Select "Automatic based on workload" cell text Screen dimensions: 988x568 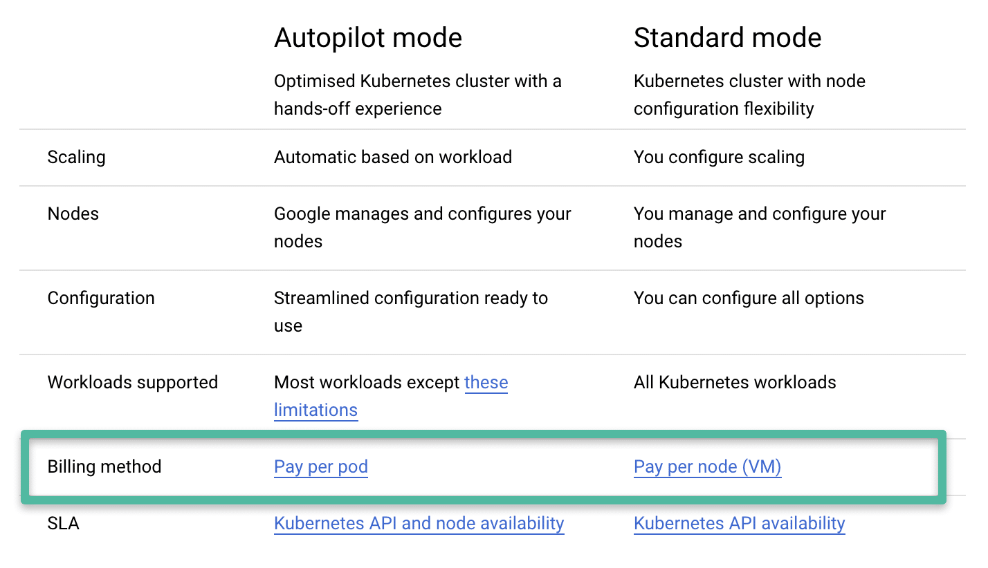[393, 157]
